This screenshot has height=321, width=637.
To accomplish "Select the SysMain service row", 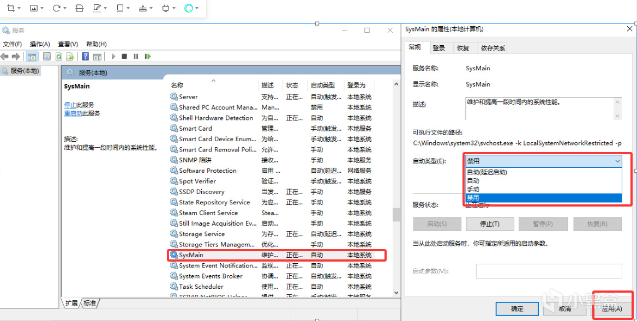I will point(277,255).
